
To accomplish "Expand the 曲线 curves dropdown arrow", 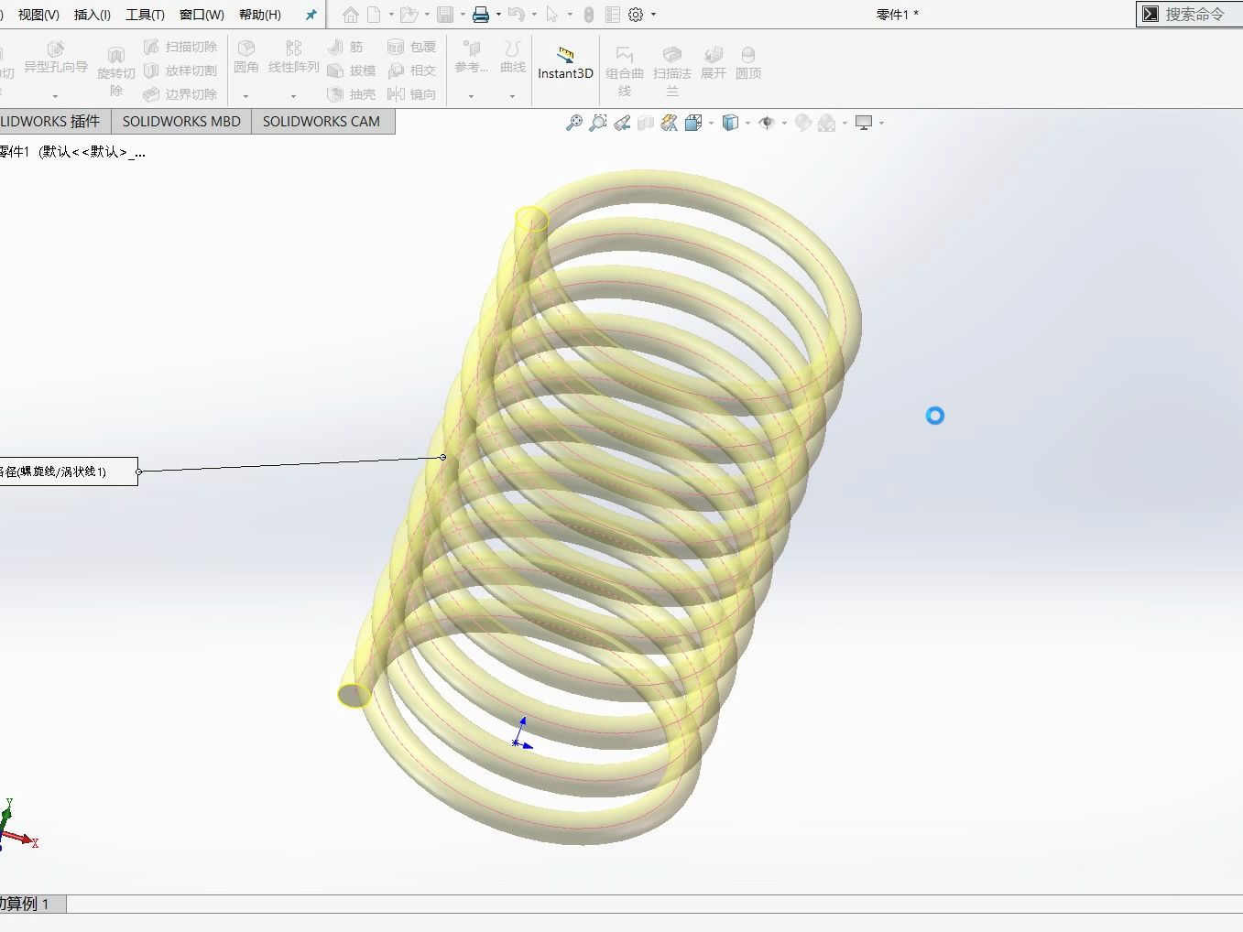I will pos(512,96).
